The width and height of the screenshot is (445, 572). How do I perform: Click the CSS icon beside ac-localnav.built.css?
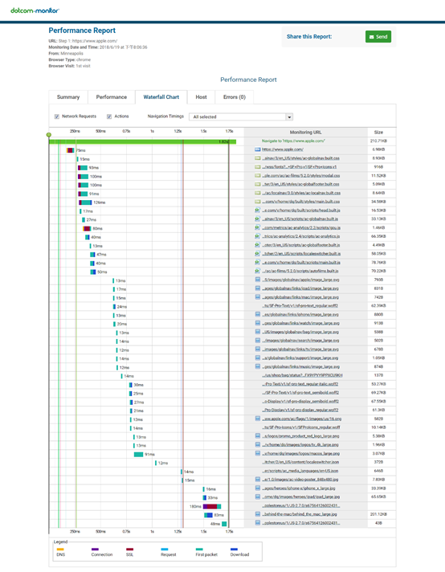point(258,193)
